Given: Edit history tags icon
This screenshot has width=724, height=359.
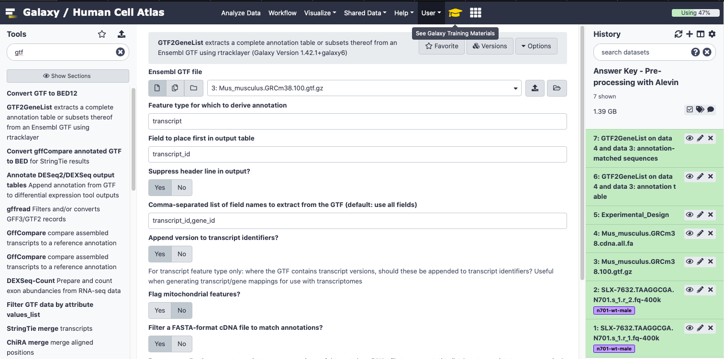Looking at the screenshot, I should pos(700,109).
